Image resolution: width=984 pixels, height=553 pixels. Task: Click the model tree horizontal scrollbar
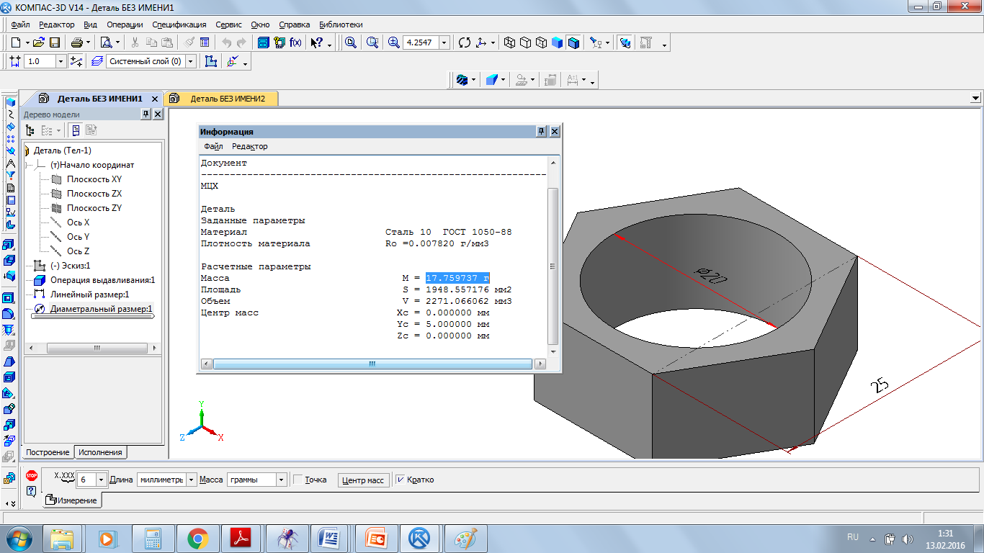click(x=97, y=348)
